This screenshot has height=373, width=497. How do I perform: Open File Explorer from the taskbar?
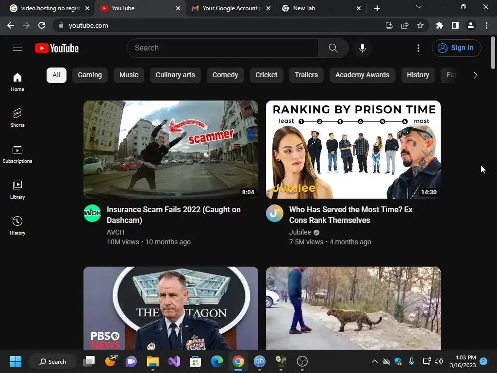pyautogui.click(x=153, y=361)
